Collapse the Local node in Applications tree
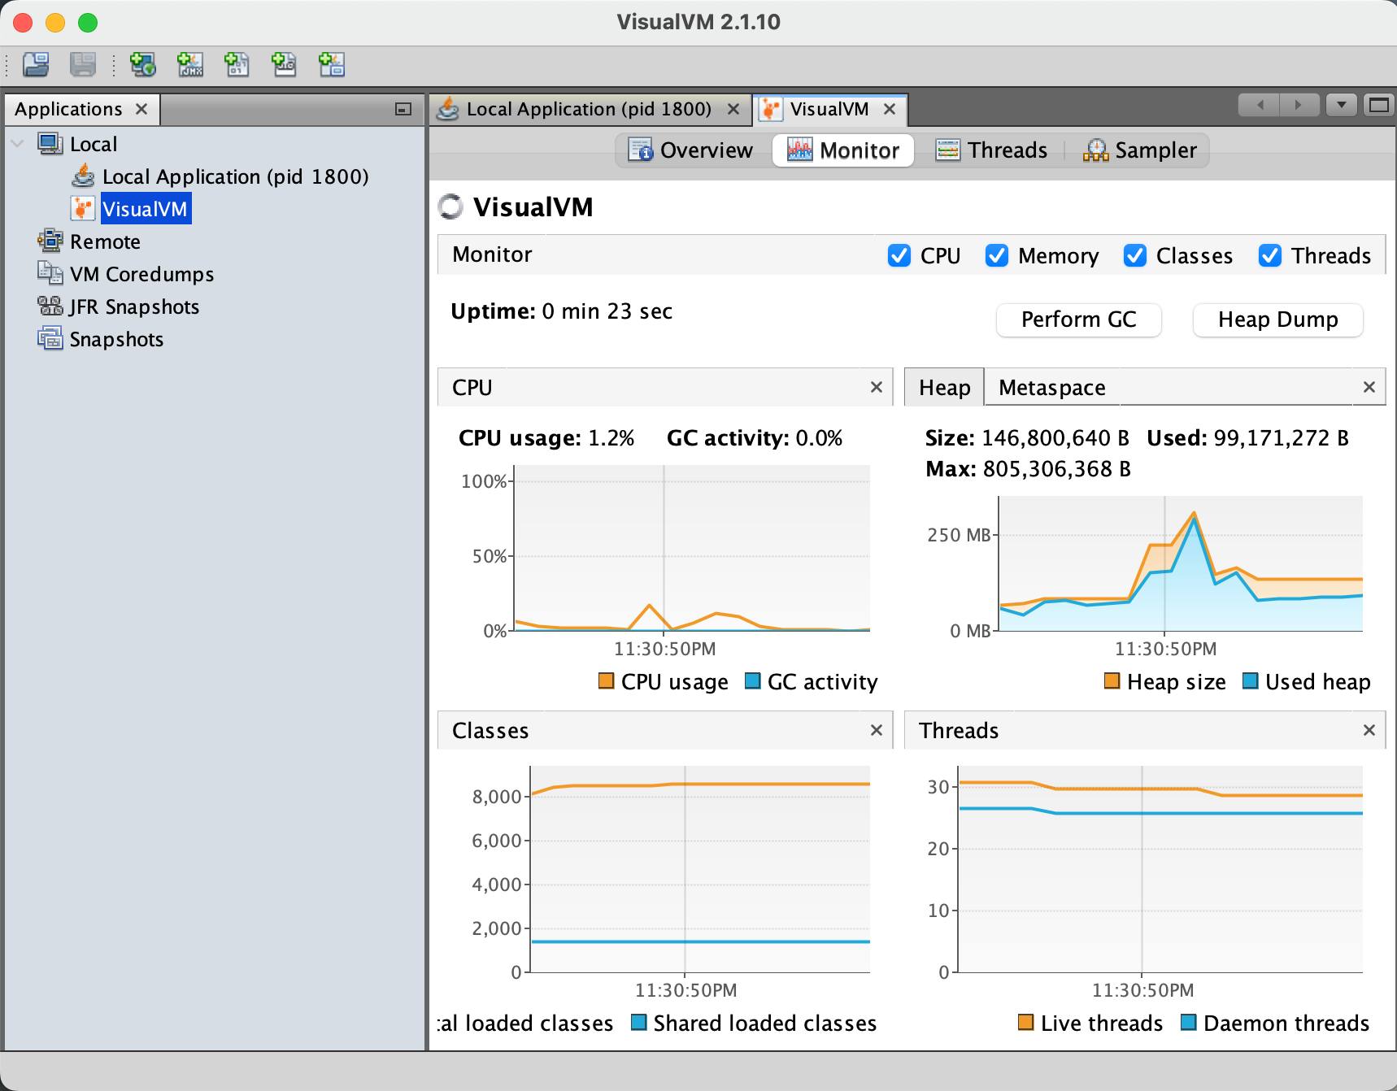The width and height of the screenshot is (1397, 1091). pos(17,144)
